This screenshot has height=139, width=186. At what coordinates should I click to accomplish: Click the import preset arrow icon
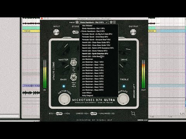coord(114,22)
